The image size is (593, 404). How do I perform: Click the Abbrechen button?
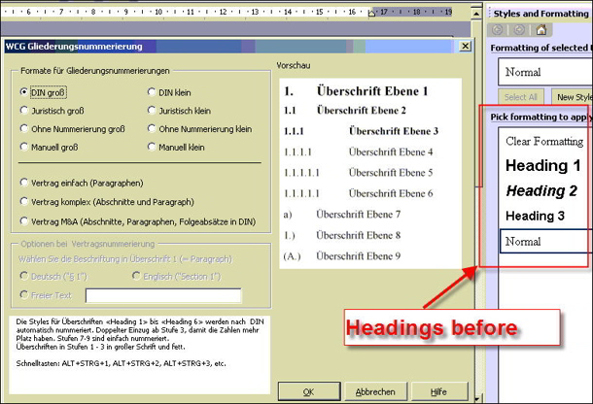[x=374, y=391]
